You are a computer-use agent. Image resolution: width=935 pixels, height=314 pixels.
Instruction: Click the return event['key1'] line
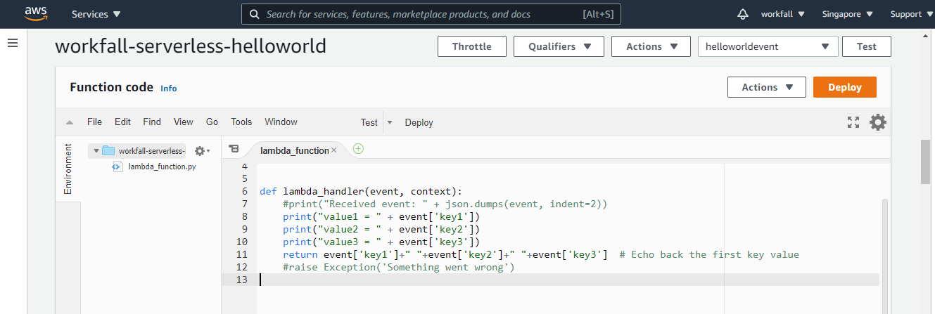(x=541, y=254)
